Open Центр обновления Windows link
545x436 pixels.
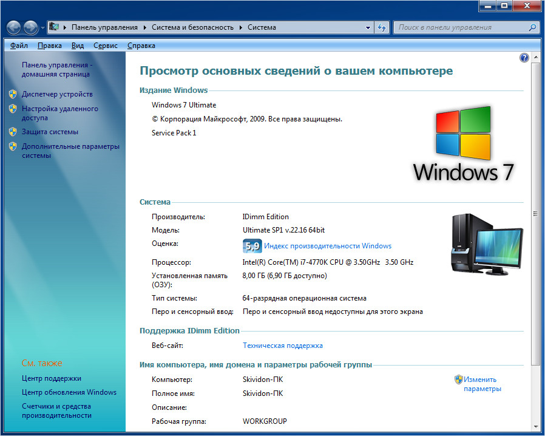(x=69, y=392)
